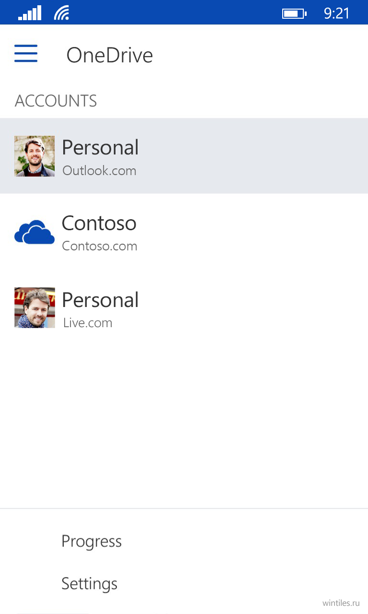Tap the Outlook.com account profile photo
Viewport: 368px width, 614px height.
(x=34, y=156)
